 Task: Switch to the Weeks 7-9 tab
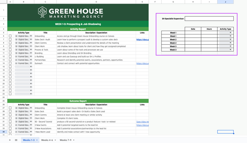click(x=65, y=140)
